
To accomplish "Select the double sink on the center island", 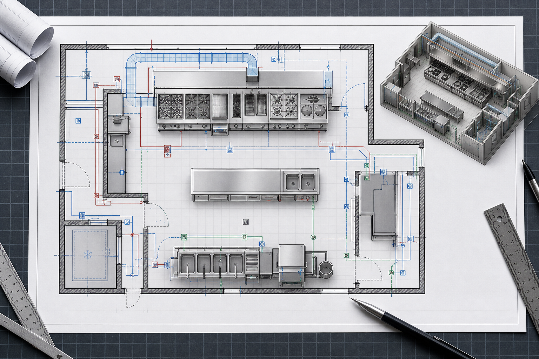I will click(300, 182).
